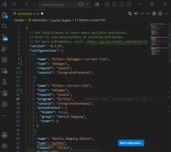
Task: Click the "presentation" key
Action: (49, 108)
